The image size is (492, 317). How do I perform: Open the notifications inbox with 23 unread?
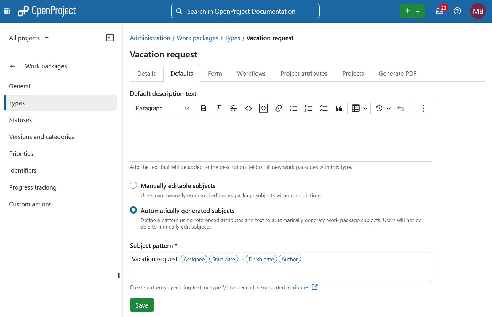point(440,11)
